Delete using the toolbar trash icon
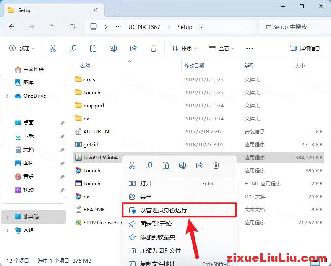The height and width of the screenshot is (266, 331). pos(154,48)
